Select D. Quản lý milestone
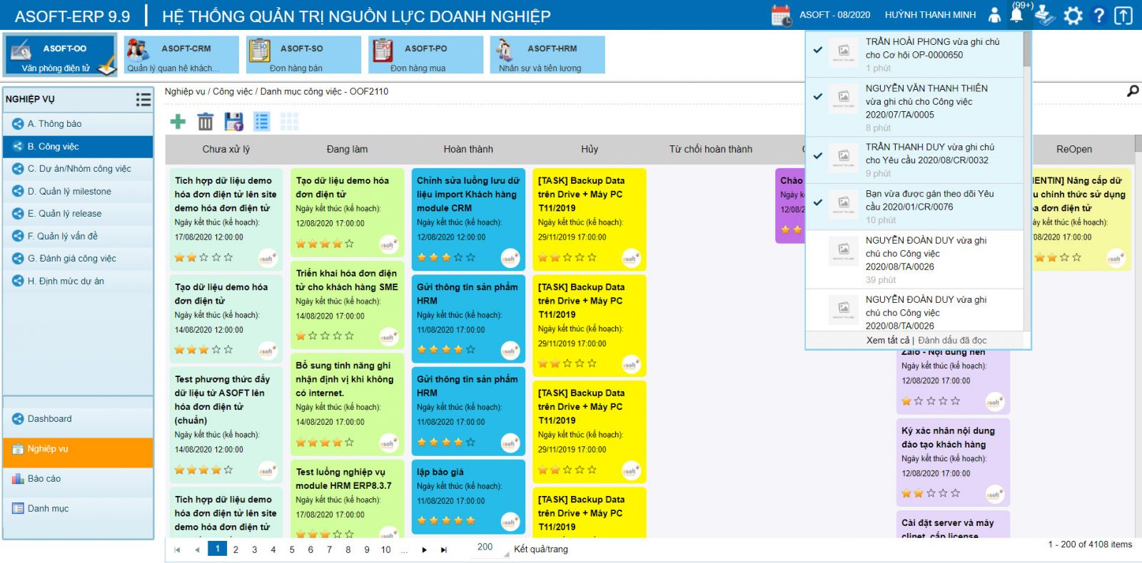Viewport: 1142px width, 563px height. 79,191
